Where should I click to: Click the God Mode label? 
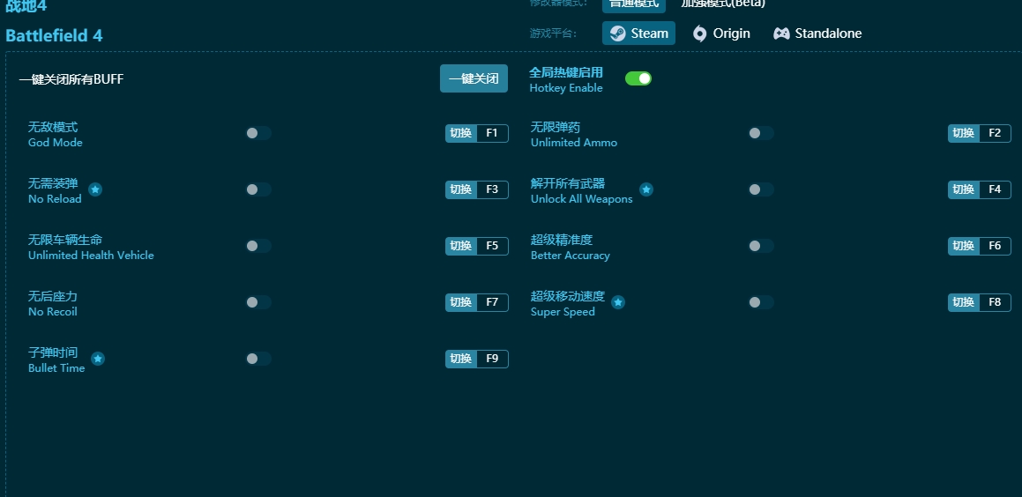(56, 143)
